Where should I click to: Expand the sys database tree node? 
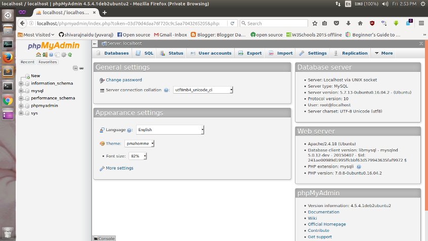[21, 113]
